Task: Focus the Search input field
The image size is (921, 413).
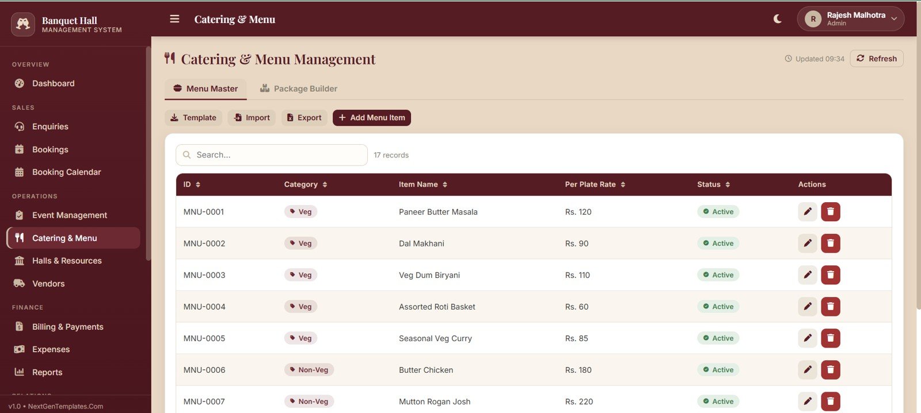Action: tap(272, 155)
